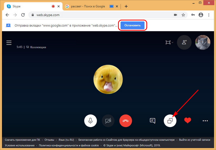Open the Скачать приложение для ПК link
This screenshot has width=216, height=150.
click(x=22, y=140)
